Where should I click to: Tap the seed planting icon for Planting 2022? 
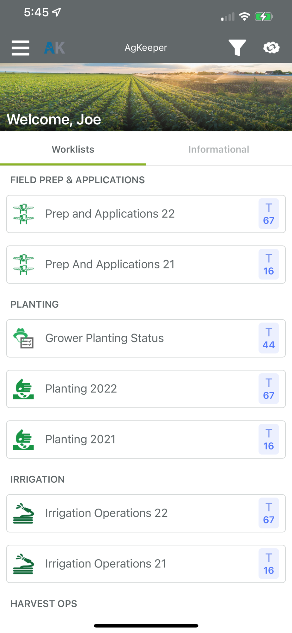click(24, 389)
